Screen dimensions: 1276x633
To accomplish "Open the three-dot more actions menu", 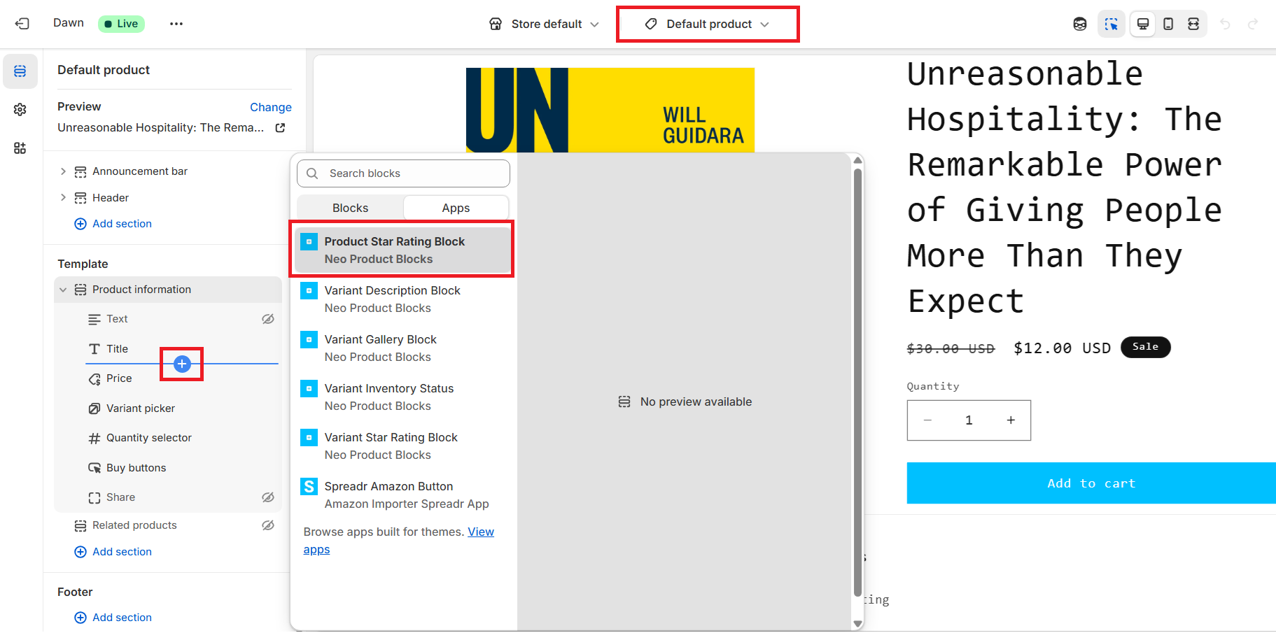I will [176, 24].
